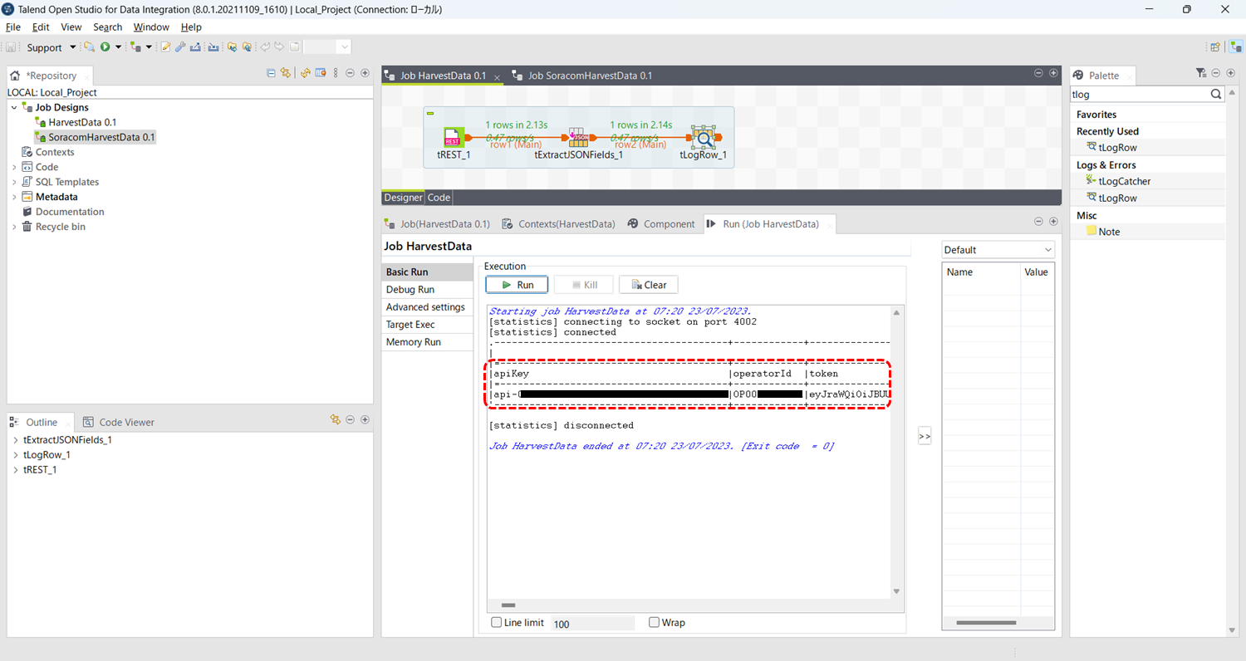Click the context table horizontal scrollbar
1246x661 pixels.
click(x=986, y=623)
